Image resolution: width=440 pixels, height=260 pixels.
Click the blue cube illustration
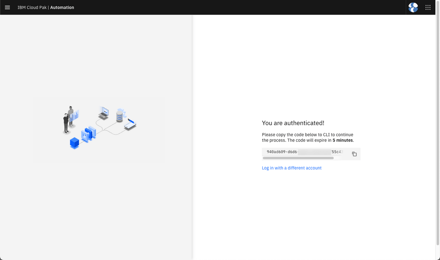click(x=74, y=143)
